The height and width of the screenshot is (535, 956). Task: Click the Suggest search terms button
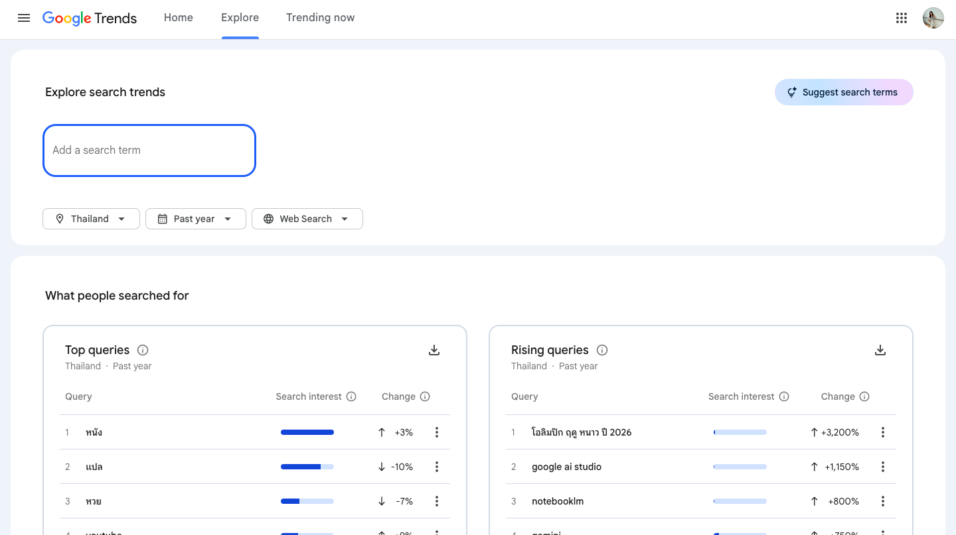coord(843,92)
